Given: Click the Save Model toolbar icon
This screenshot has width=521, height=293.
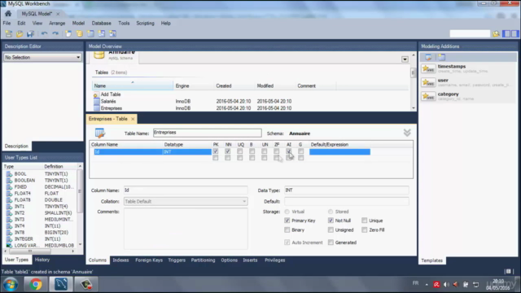Looking at the screenshot, I should 31,33.
